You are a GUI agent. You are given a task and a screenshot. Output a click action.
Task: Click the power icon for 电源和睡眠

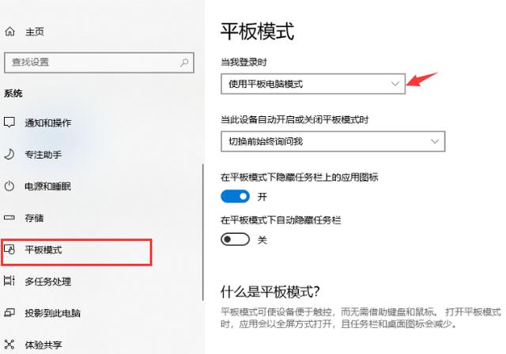(9, 186)
